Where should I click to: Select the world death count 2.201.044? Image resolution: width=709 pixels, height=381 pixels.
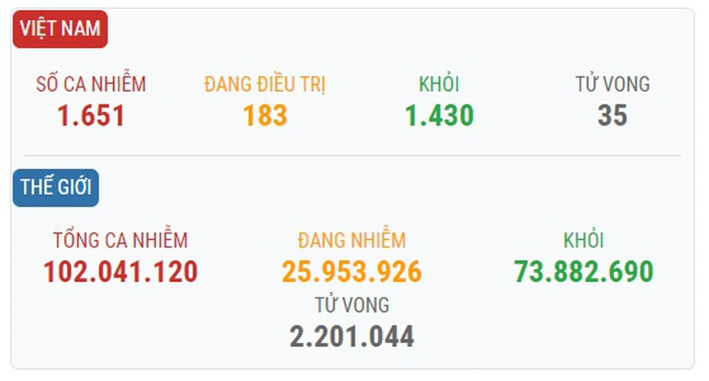[351, 336]
